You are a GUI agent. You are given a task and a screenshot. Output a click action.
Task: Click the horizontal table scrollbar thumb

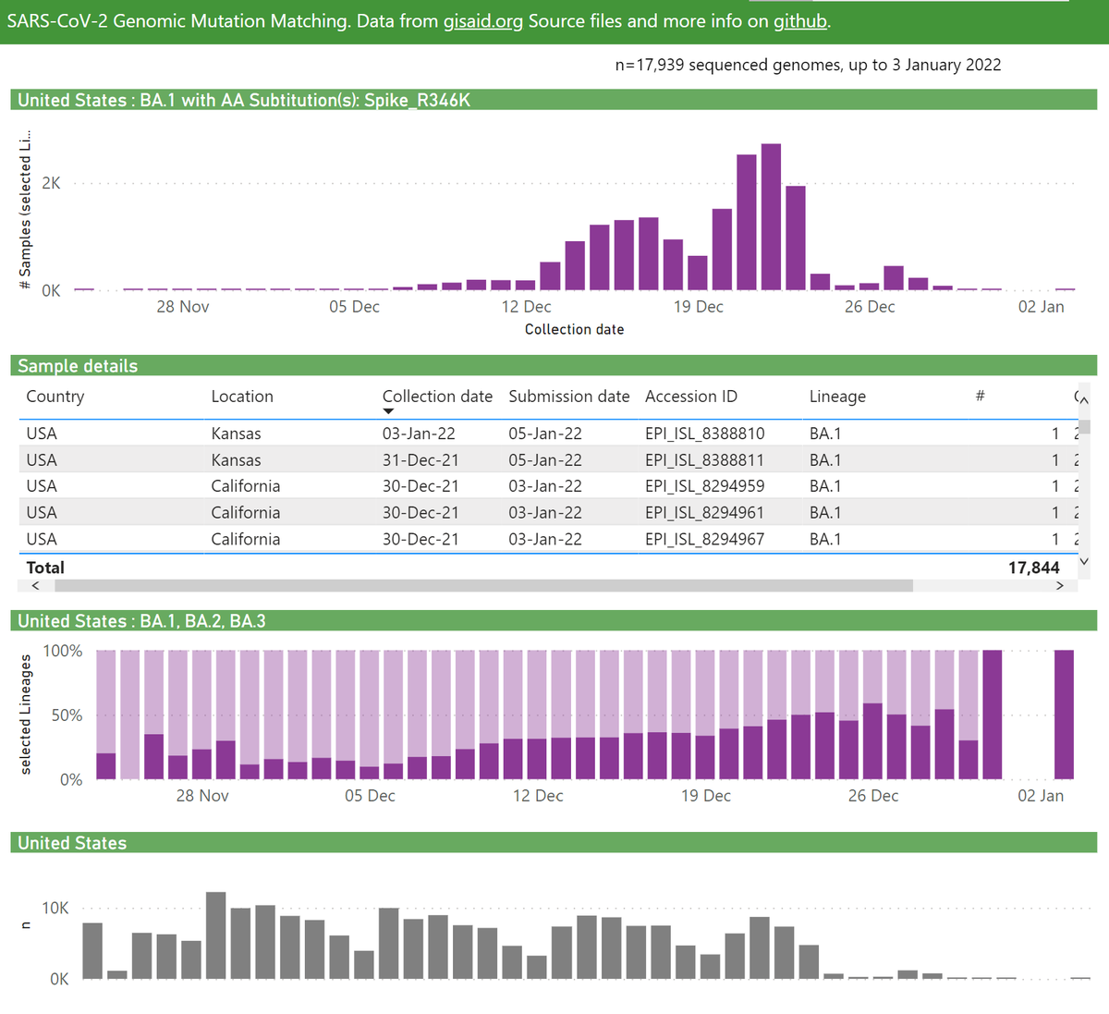pos(484,585)
